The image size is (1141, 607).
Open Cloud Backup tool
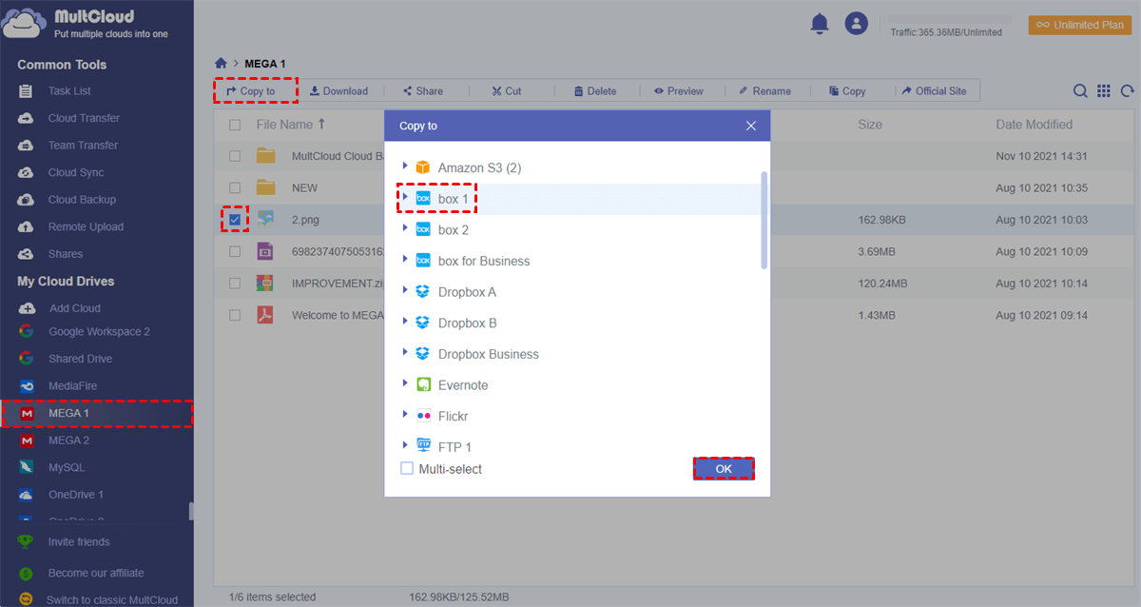pos(82,200)
